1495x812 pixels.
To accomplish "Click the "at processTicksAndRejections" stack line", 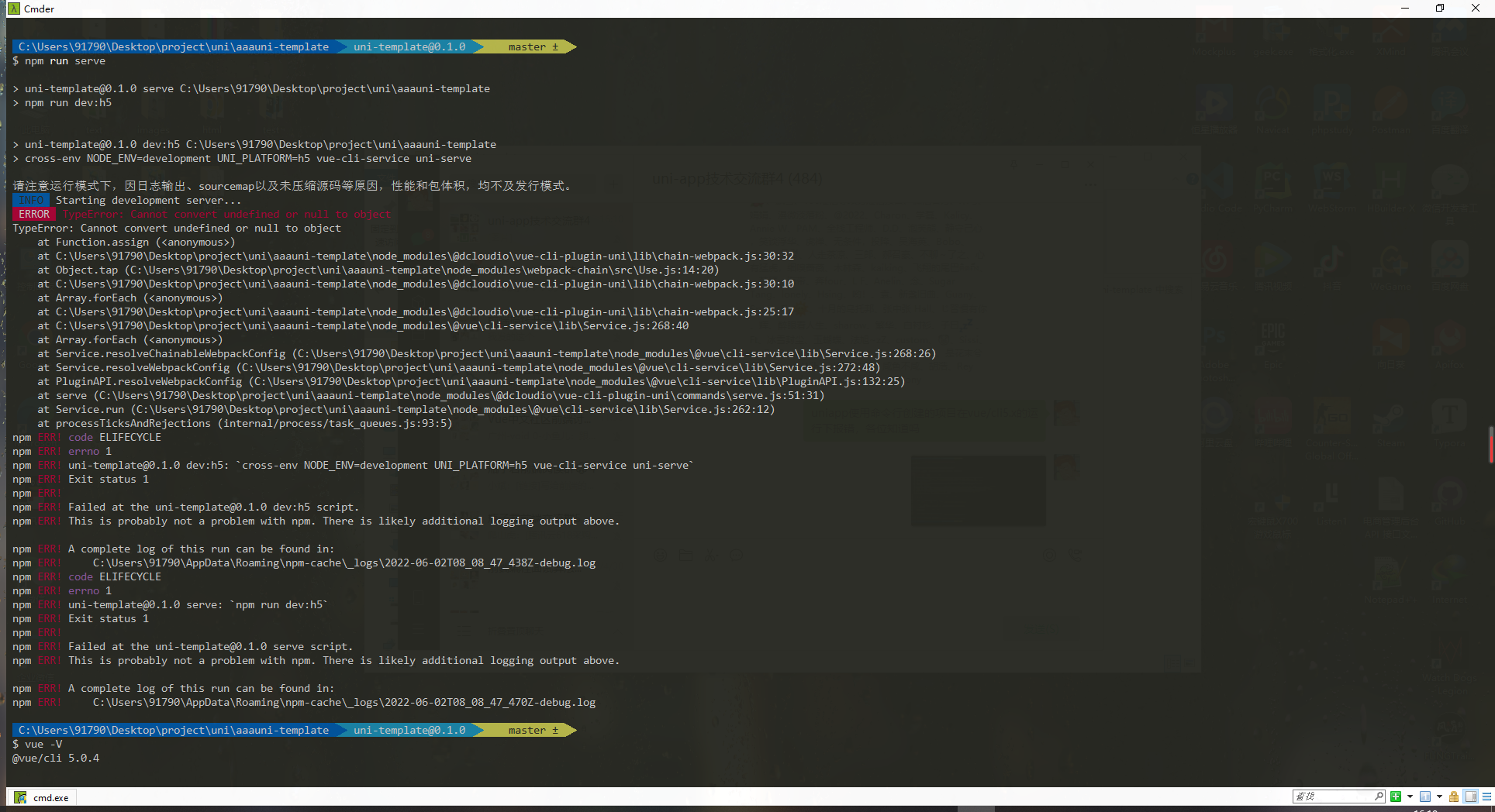I will click(244, 424).
